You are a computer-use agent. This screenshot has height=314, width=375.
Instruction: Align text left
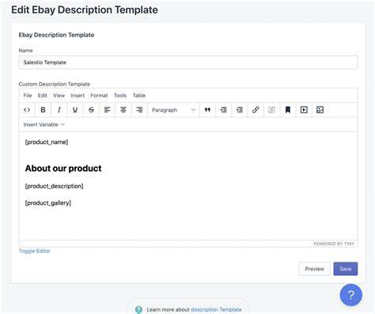(108, 110)
